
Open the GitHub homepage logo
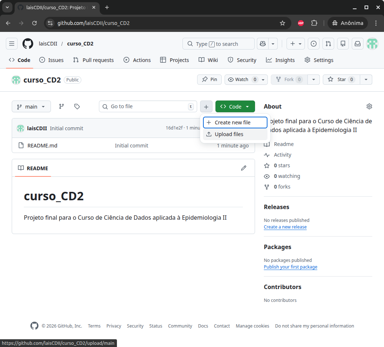point(28,44)
